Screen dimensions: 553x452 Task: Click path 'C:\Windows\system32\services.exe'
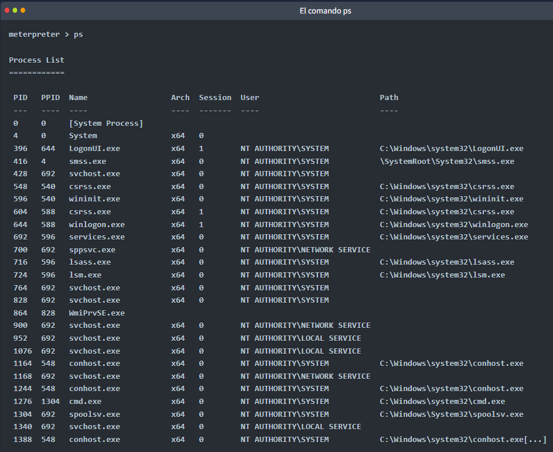coord(454,237)
